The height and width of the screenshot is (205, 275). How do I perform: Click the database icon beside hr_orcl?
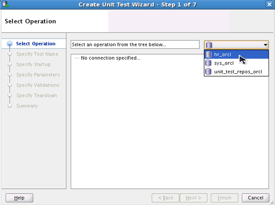209,54
